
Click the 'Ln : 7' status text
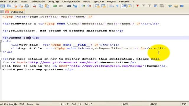click(65, 104)
